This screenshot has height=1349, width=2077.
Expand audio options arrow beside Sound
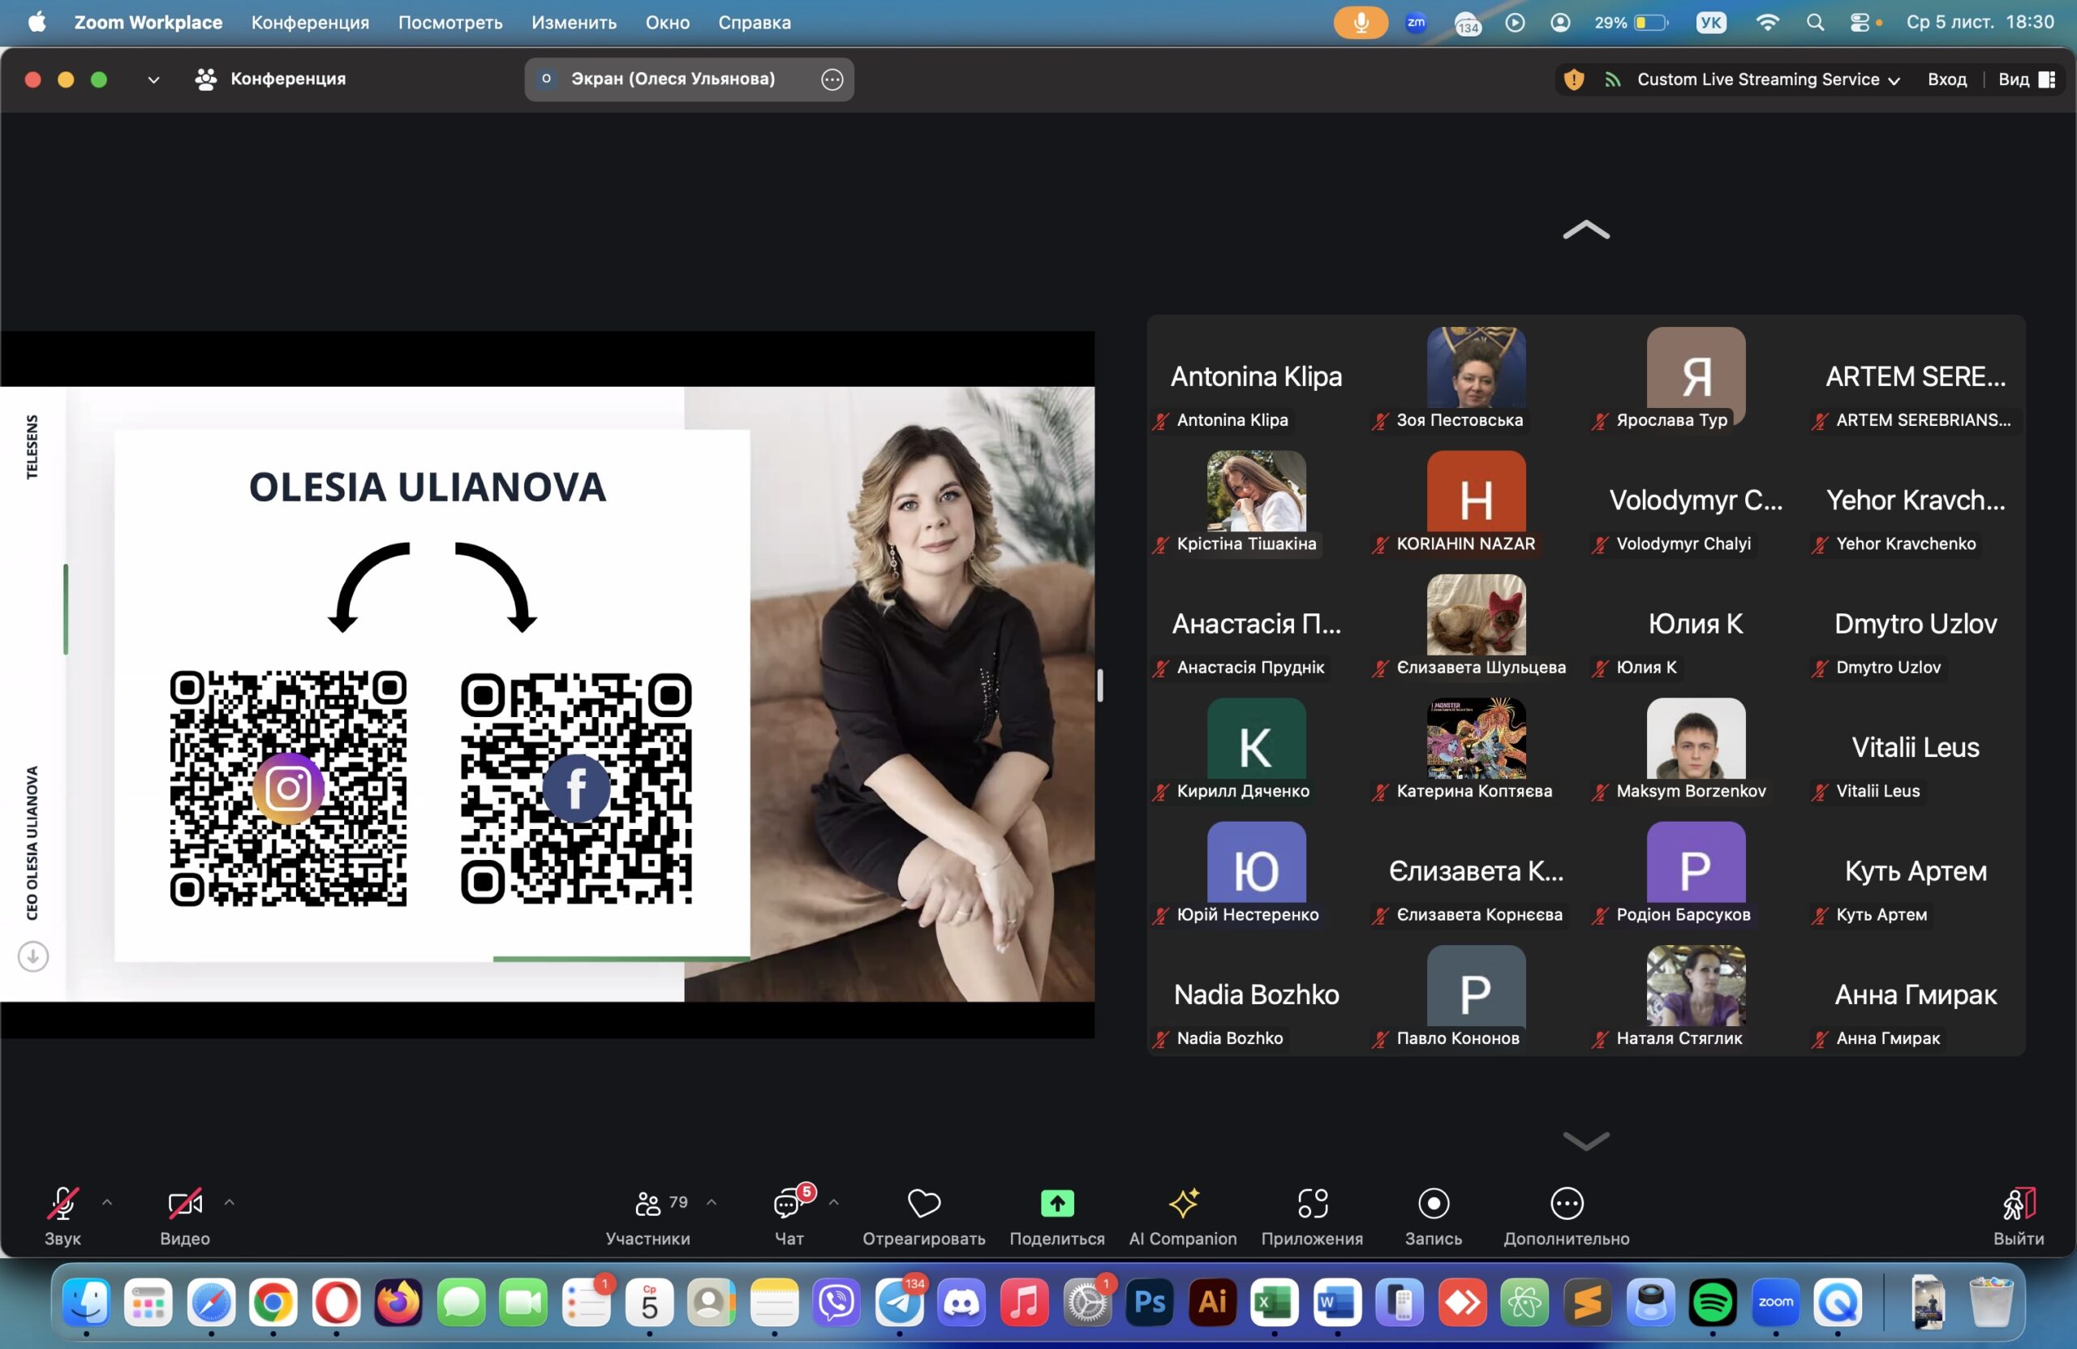point(107,1202)
